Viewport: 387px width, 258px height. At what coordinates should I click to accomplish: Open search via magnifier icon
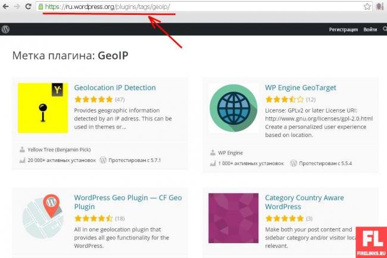click(x=383, y=29)
